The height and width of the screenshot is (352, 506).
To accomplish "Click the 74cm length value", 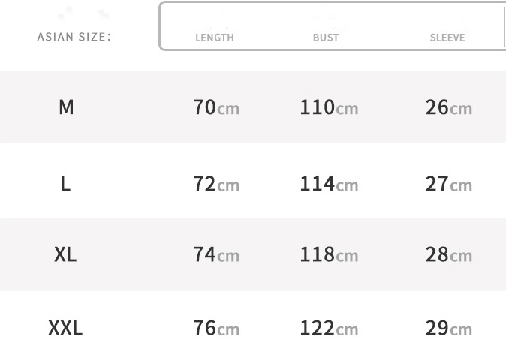I will click(x=216, y=255).
